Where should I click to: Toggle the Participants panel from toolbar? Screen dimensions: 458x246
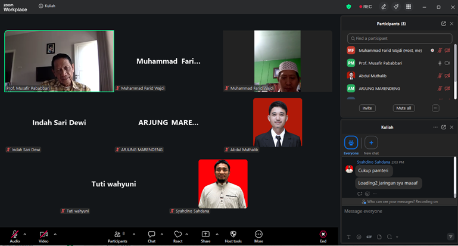[117, 236]
